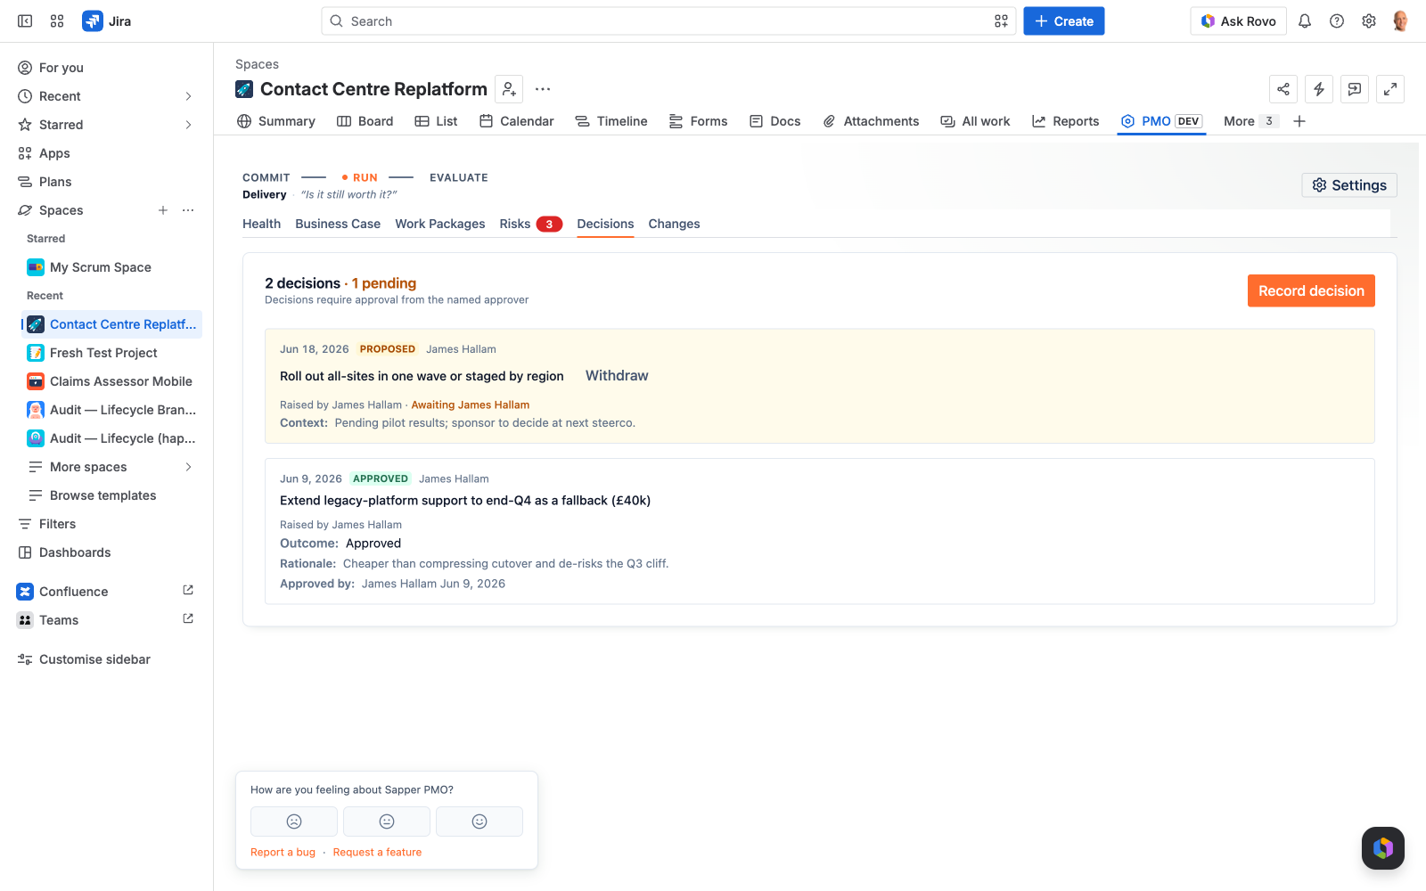
Task: Expand the Starred chevron in sidebar
Action: pyautogui.click(x=188, y=125)
